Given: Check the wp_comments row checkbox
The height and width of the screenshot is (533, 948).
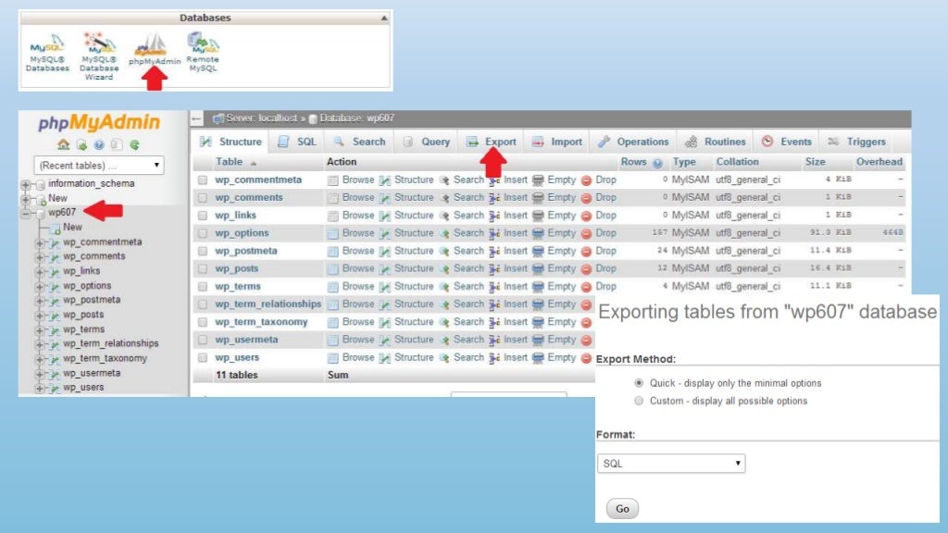Looking at the screenshot, I should pyautogui.click(x=203, y=198).
